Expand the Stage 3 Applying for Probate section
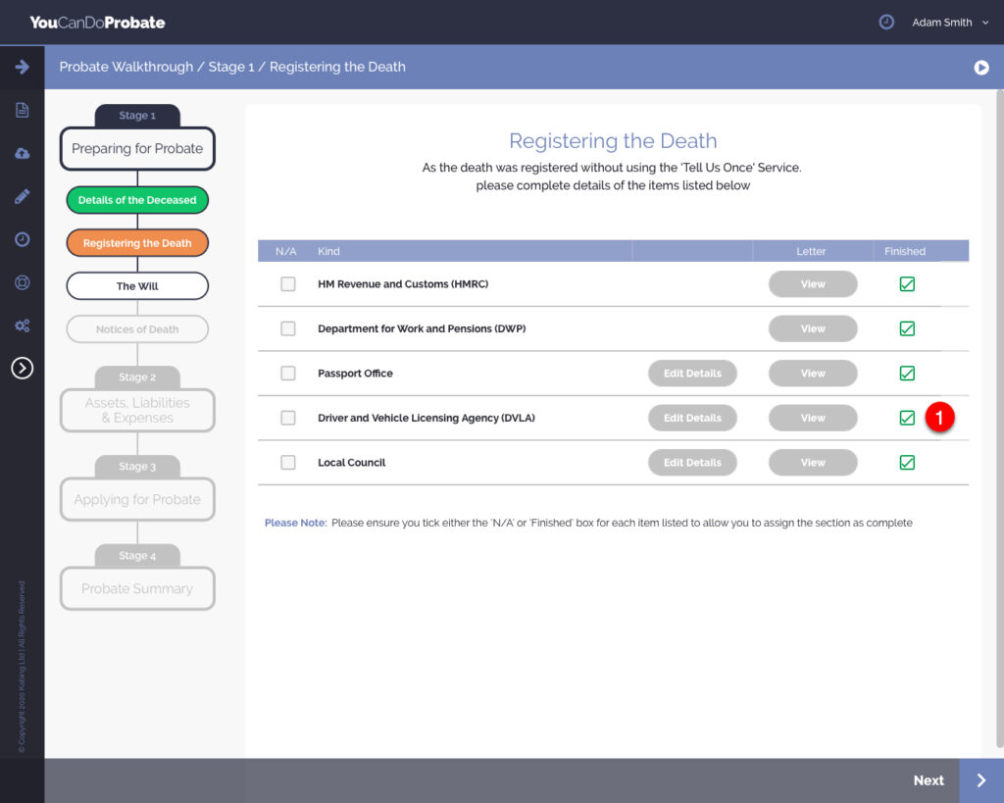 (137, 499)
